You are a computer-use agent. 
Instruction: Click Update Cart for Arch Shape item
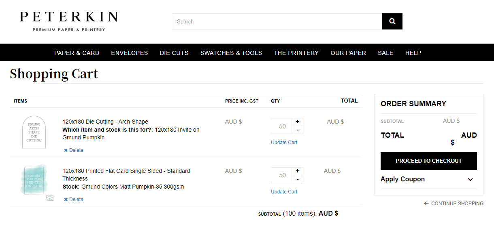284,143
